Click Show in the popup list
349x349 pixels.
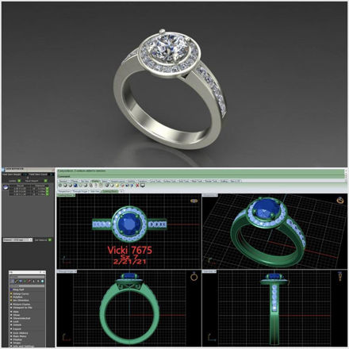click(x=17, y=315)
